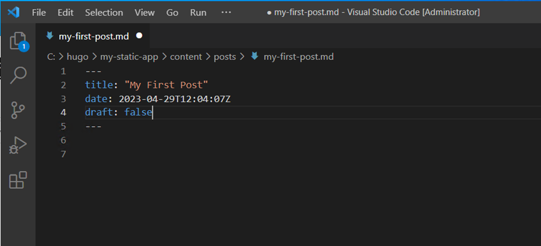Open the Run and Debug view

click(18, 145)
